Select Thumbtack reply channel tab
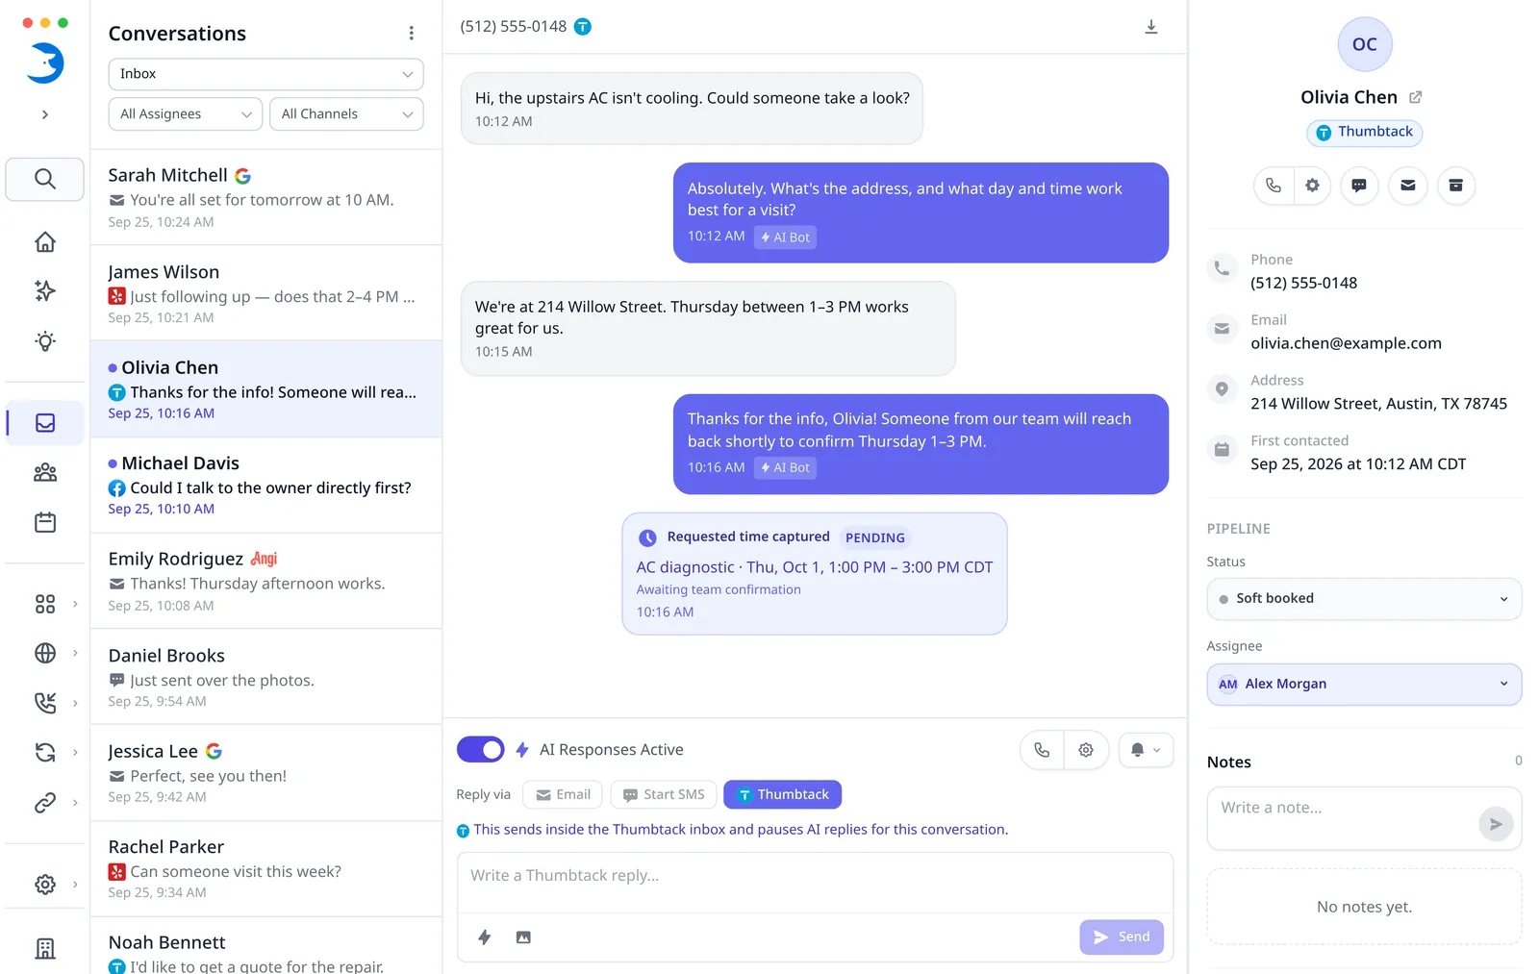Viewport: 1539px width, 974px height. 783,795
